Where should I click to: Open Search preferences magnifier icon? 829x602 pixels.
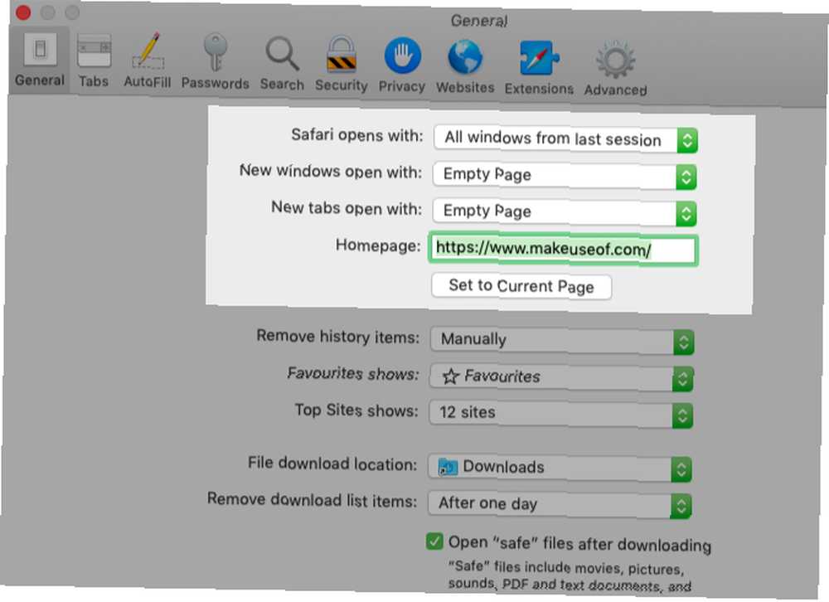tap(283, 54)
